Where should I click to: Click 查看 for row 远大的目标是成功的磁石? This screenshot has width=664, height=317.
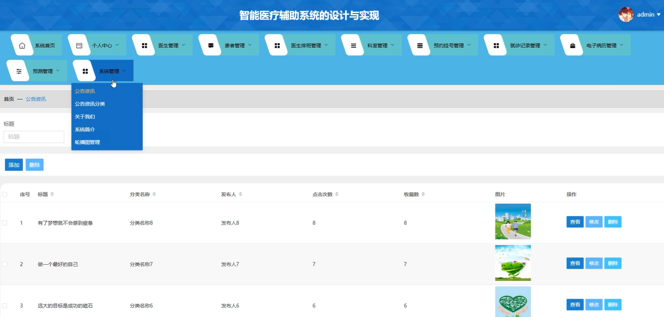(x=575, y=305)
